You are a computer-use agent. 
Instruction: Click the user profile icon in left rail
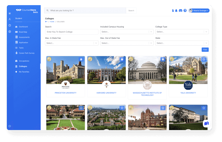pos(10,19)
